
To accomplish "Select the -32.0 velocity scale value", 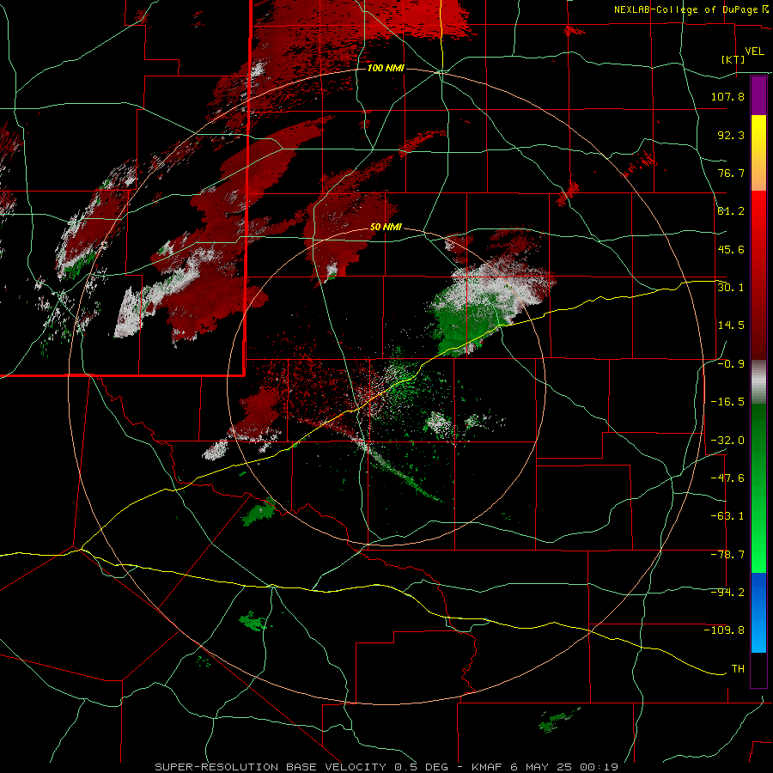I will pos(727,441).
